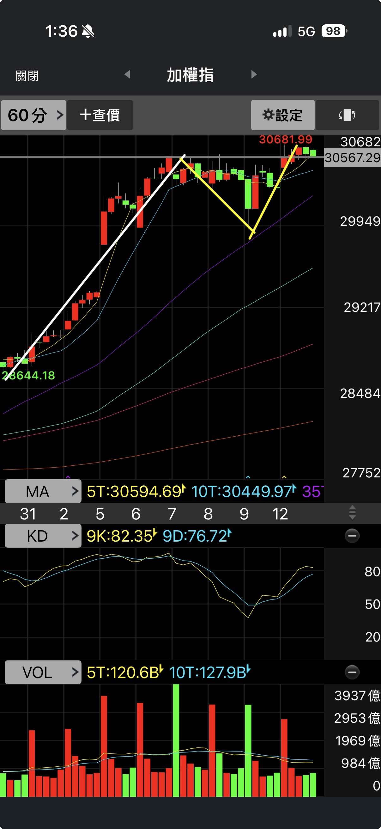
Task: Tap the silent mode bell icon
Action: (x=88, y=31)
